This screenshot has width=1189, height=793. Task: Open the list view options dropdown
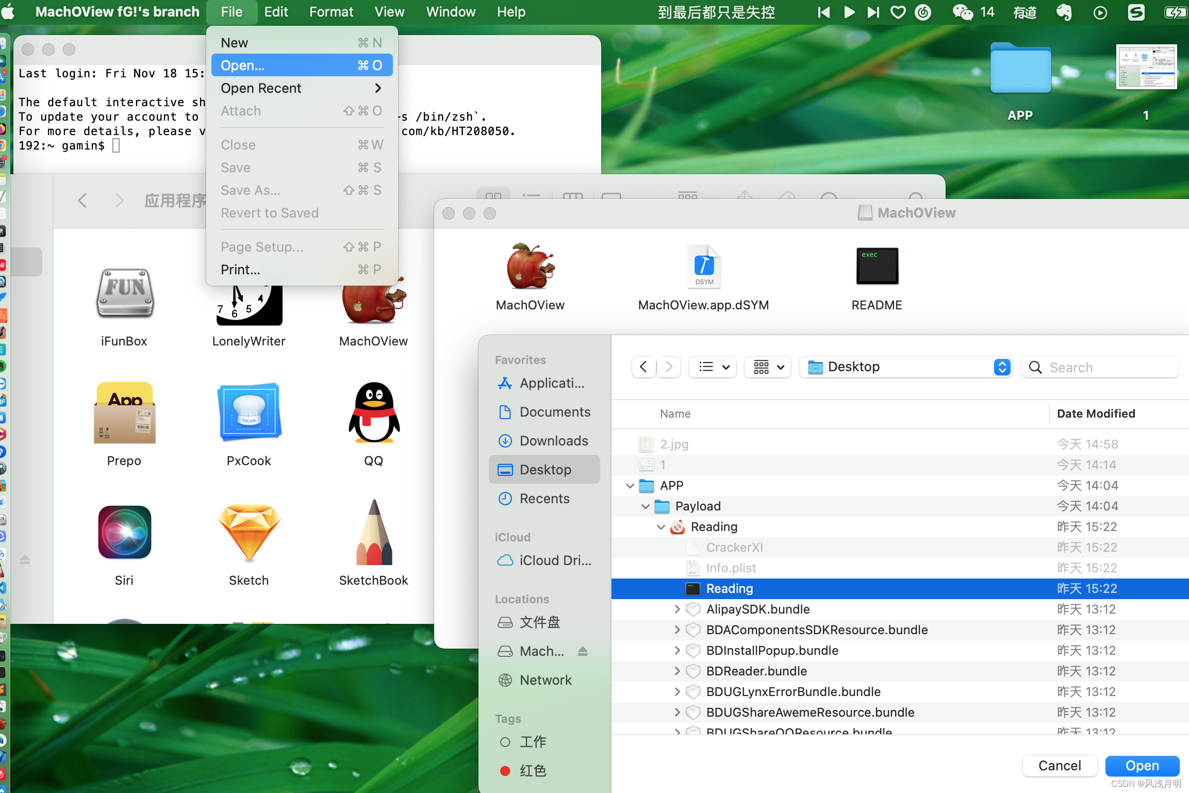pos(713,367)
